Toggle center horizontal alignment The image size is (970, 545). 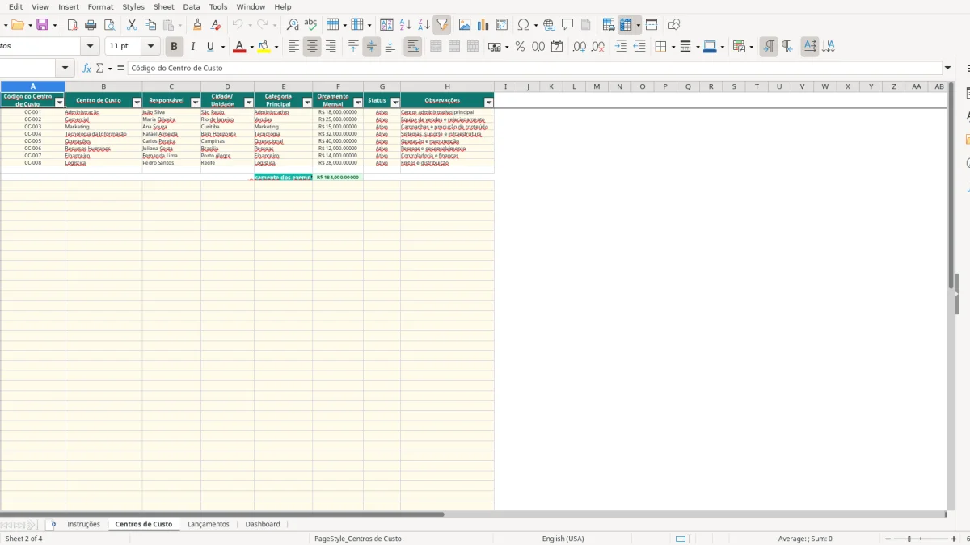click(312, 47)
